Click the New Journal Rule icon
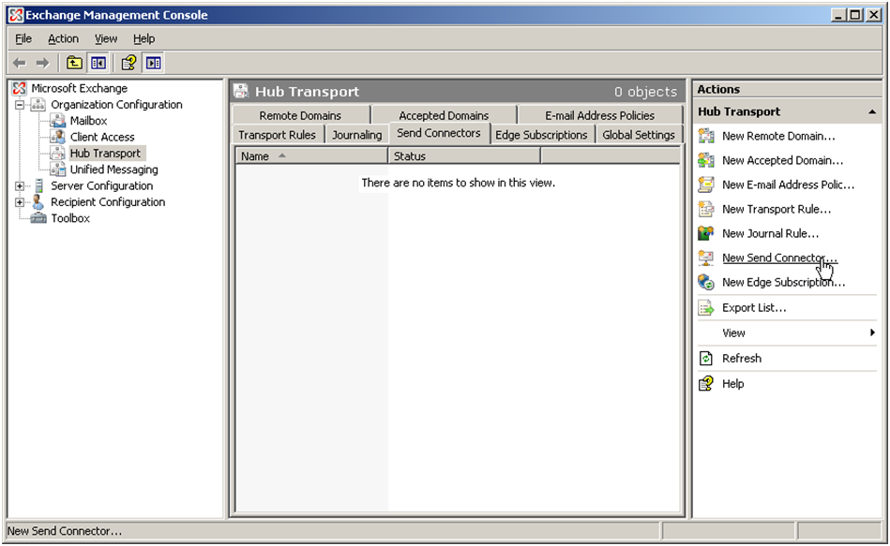The image size is (890, 546). tap(705, 233)
